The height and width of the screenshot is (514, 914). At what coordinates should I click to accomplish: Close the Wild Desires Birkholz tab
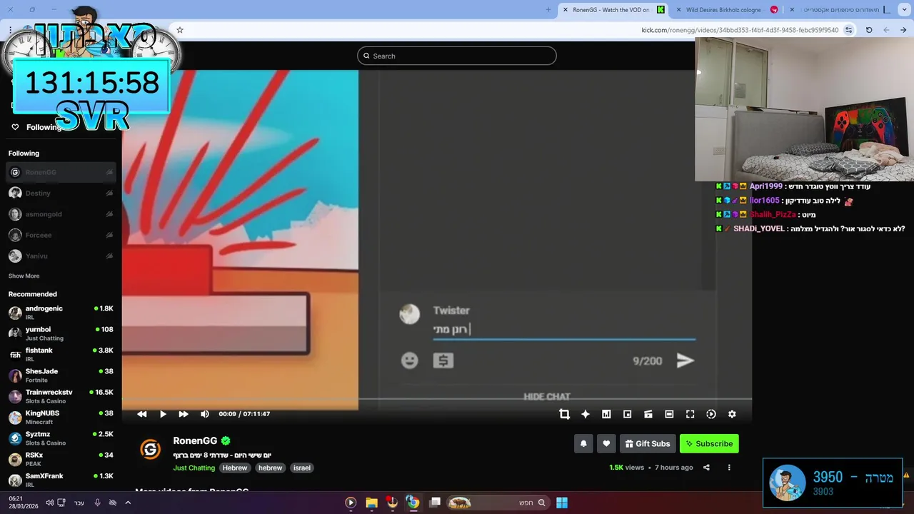(678, 10)
